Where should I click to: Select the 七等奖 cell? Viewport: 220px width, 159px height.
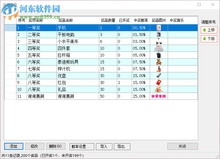click(x=42, y=69)
